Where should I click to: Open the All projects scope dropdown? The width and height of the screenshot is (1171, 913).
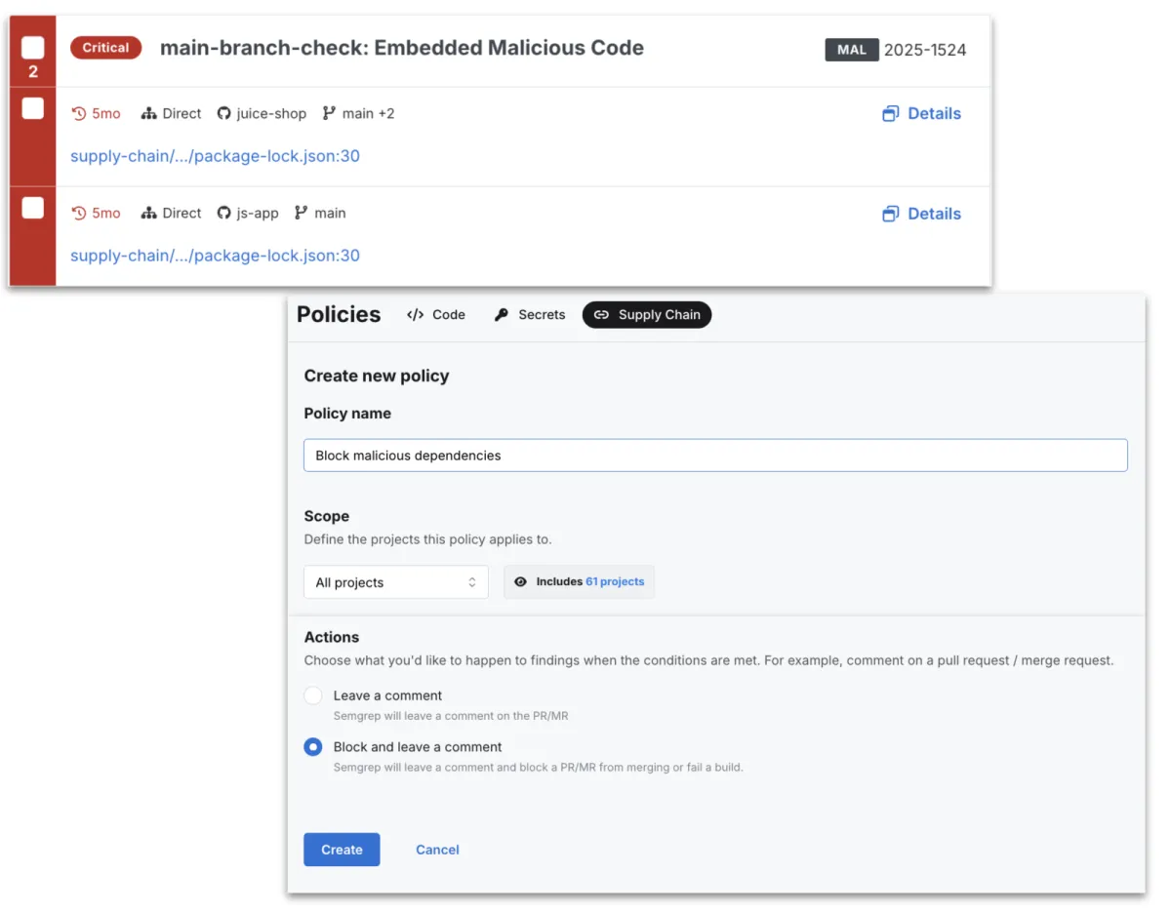click(x=395, y=581)
